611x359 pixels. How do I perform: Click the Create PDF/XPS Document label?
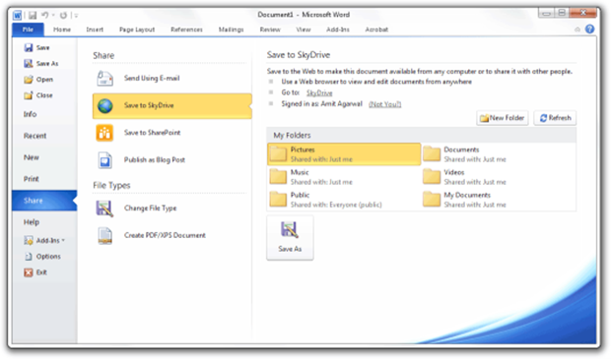[x=165, y=235]
